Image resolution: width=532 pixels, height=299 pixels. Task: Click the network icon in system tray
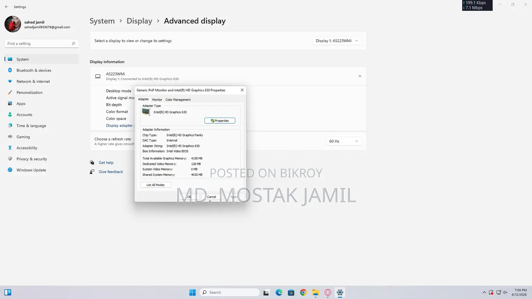click(x=498, y=292)
